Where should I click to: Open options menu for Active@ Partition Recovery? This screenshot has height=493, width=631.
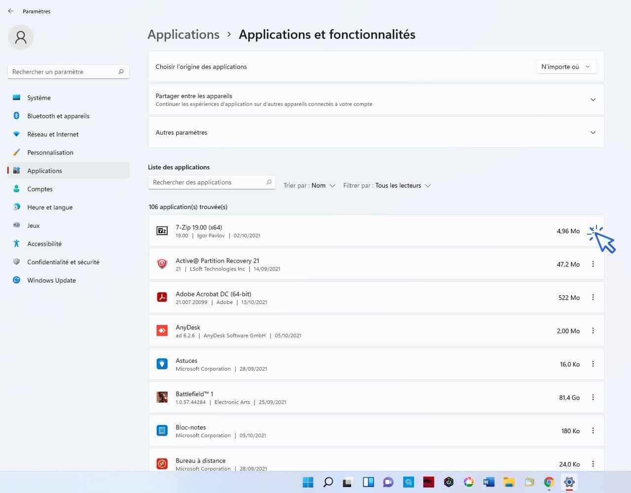pos(593,264)
